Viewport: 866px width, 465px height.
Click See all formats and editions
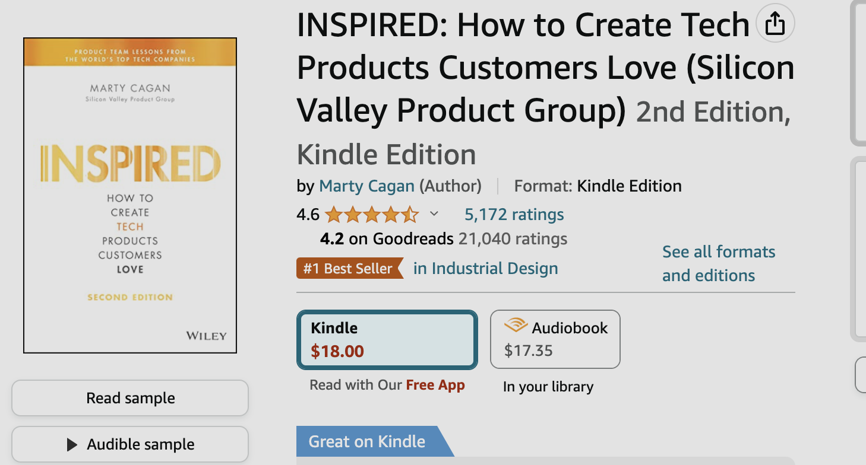(x=719, y=263)
